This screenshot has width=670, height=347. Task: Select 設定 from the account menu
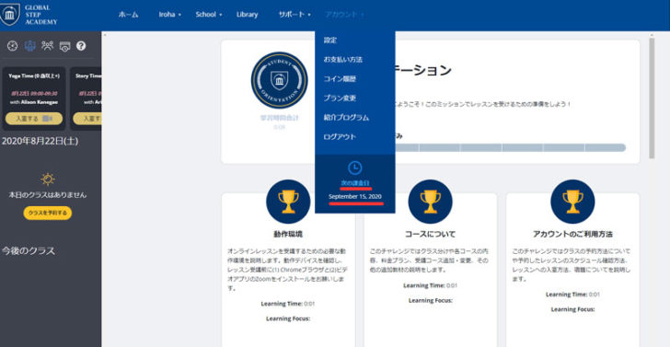[x=330, y=40]
